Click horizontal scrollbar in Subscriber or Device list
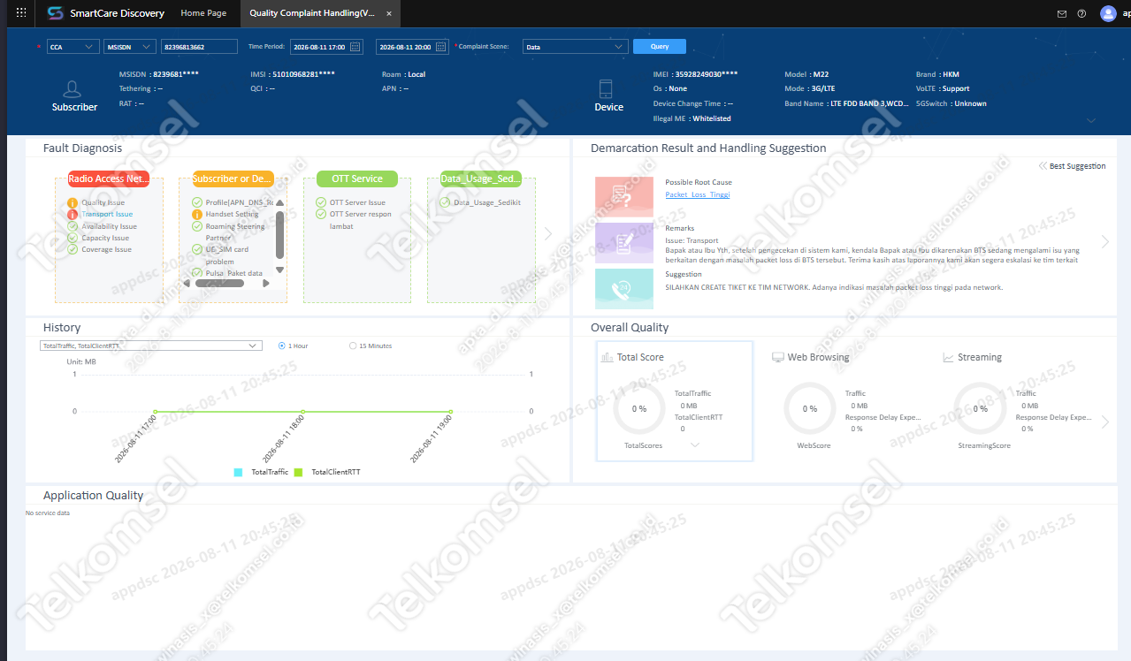 [x=218, y=284]
